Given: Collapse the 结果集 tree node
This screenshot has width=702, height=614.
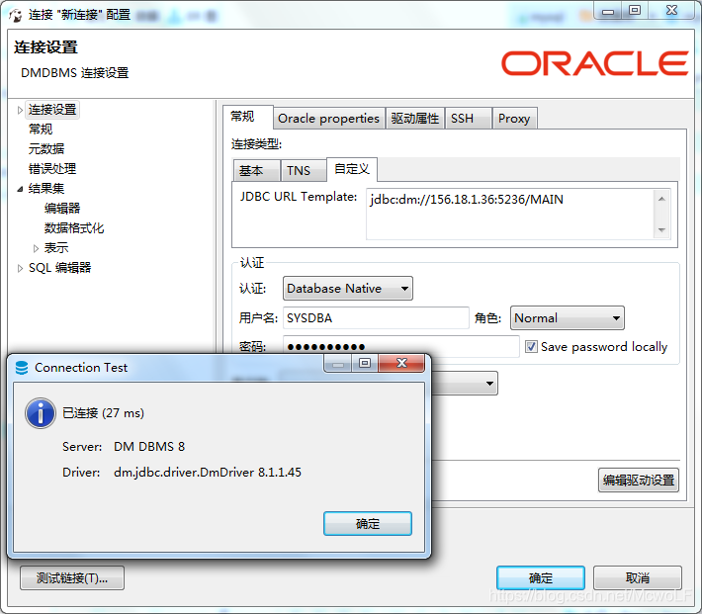Looking at the screenshot, I should [x=20, y=189].
